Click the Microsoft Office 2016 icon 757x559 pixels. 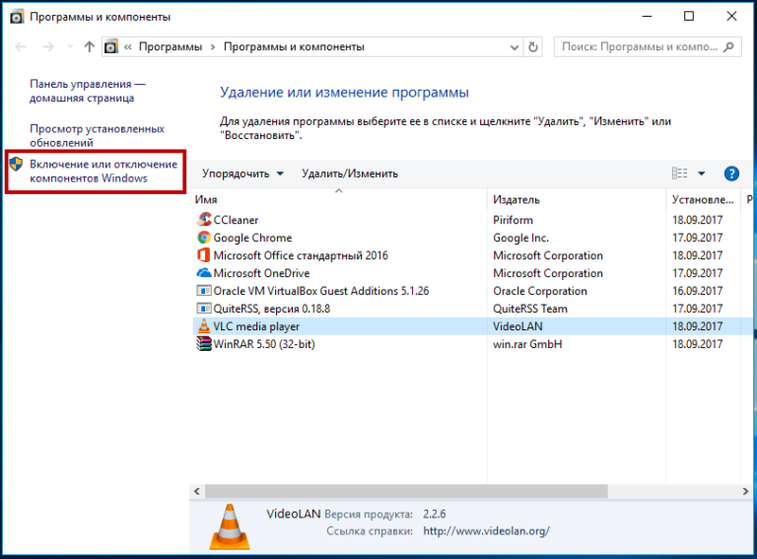[204, 255]
